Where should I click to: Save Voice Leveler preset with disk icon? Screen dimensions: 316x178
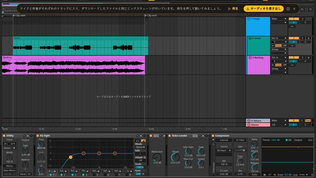pyautogui.click(x=203, y=136)
